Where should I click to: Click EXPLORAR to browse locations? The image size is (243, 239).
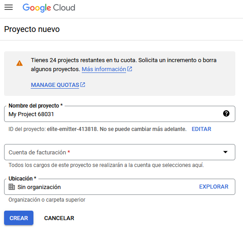point(214,187)
